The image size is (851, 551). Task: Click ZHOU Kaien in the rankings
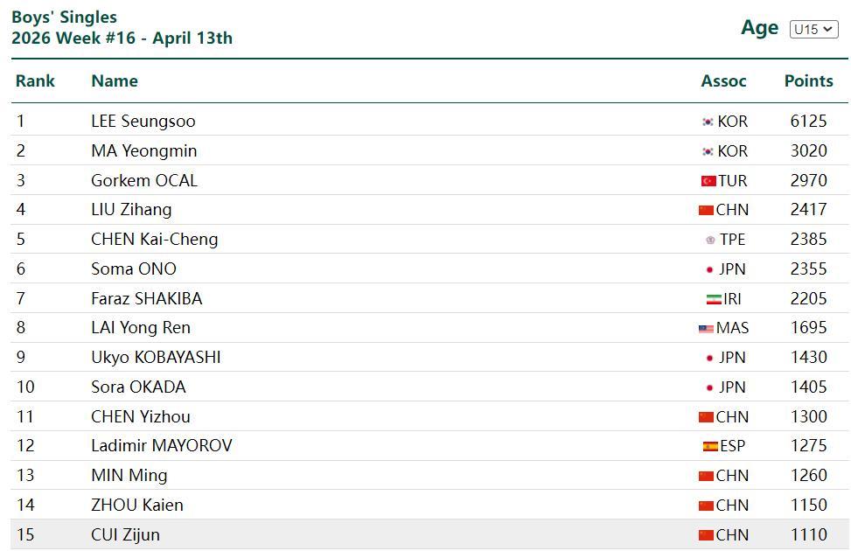[136, 506]
